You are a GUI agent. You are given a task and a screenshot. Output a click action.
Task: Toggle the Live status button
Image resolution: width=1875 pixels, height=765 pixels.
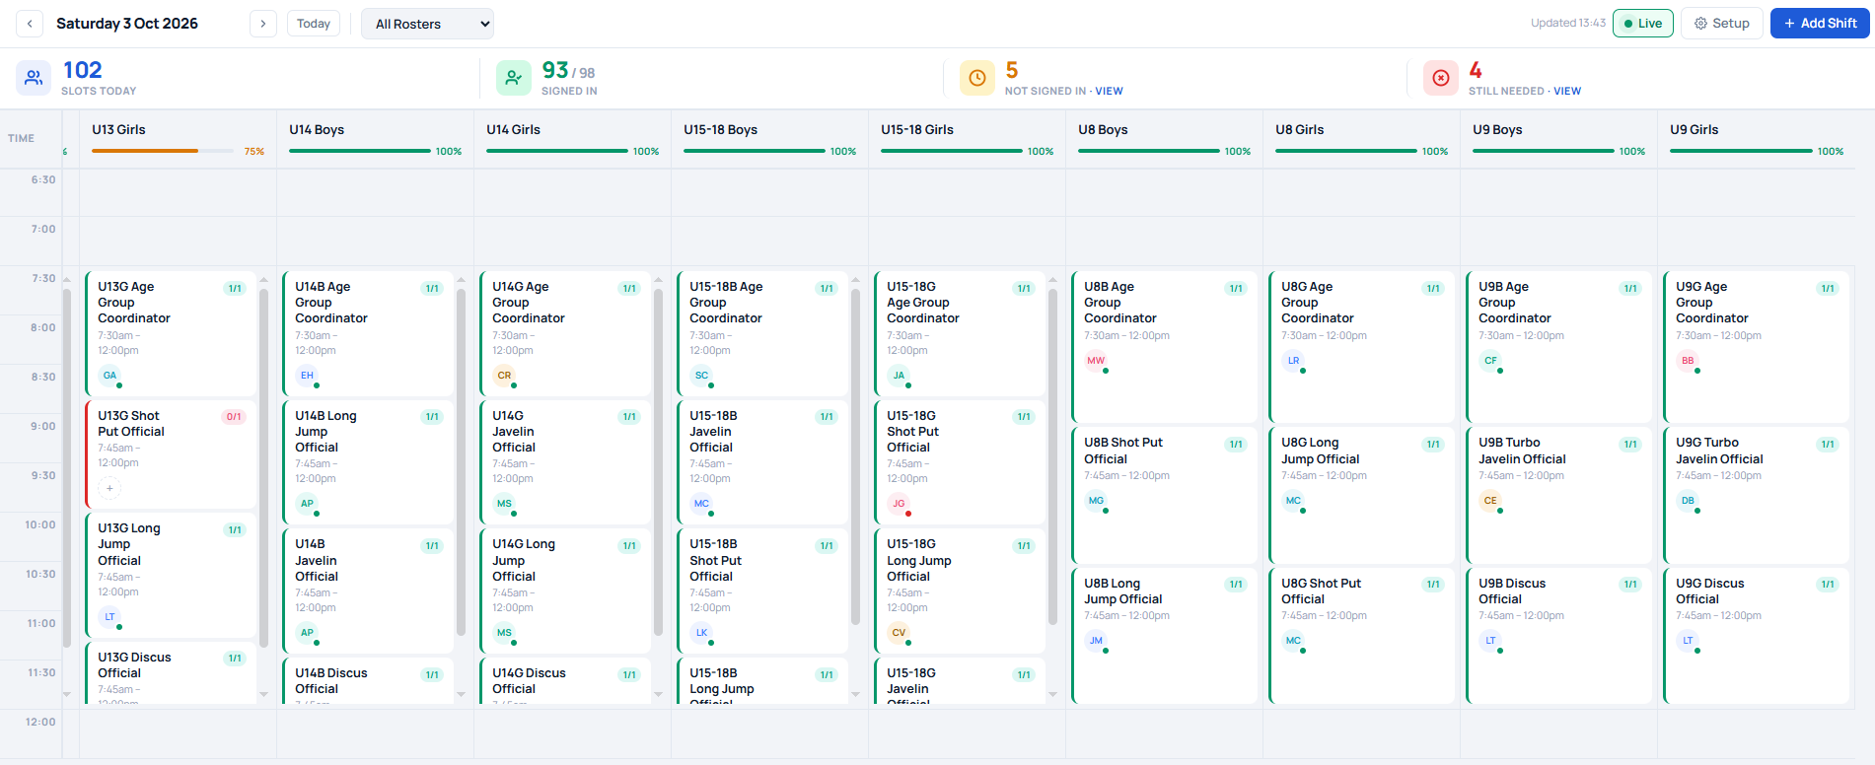(x=1643, y=24)
